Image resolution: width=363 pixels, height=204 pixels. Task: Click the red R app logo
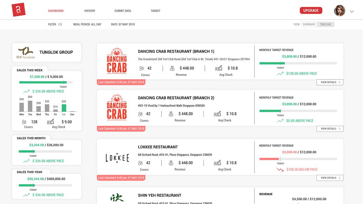(18, 10)
